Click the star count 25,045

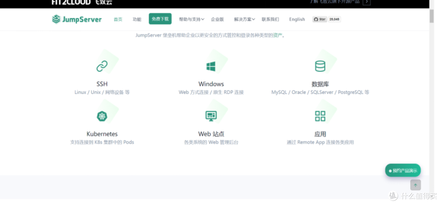tap(334, 20)
